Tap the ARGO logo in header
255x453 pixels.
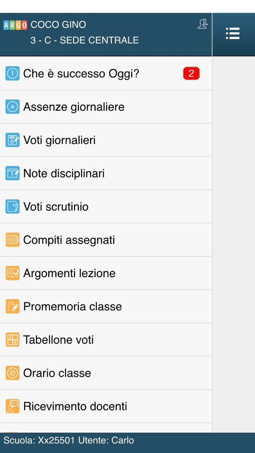(x=15, y=25)
